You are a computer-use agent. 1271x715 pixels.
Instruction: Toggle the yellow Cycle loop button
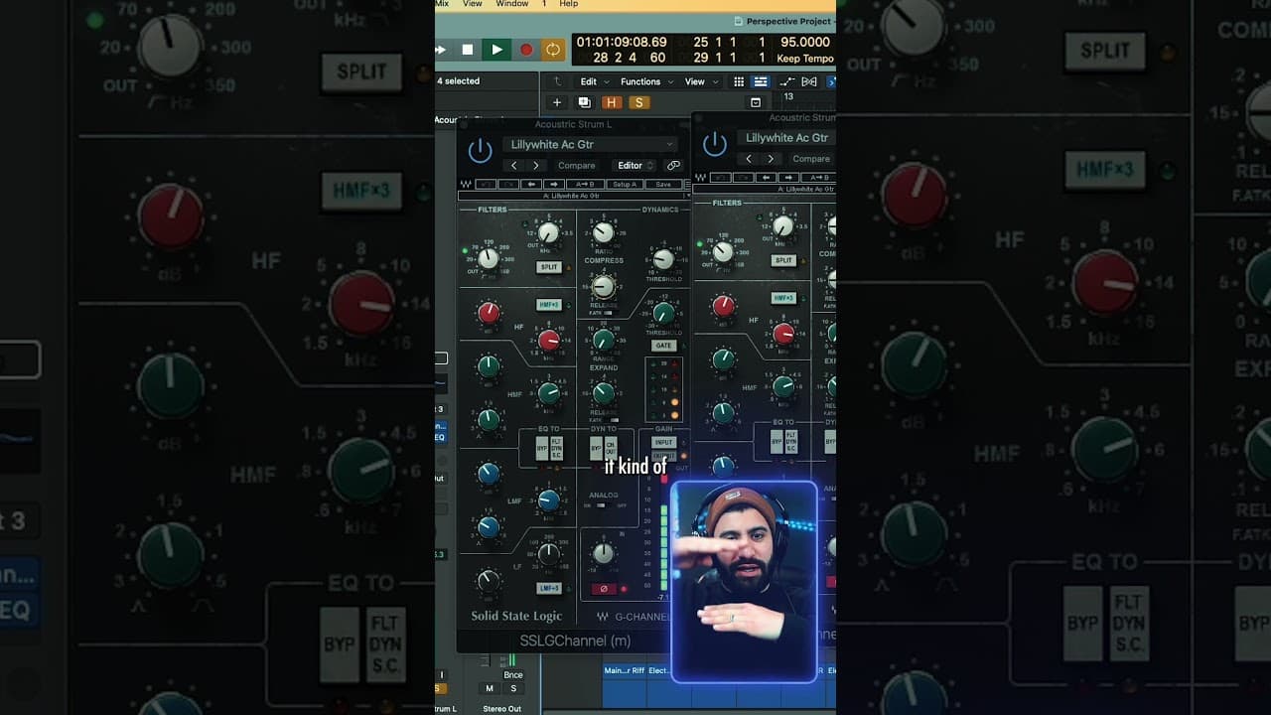click(x=553, y=49)
